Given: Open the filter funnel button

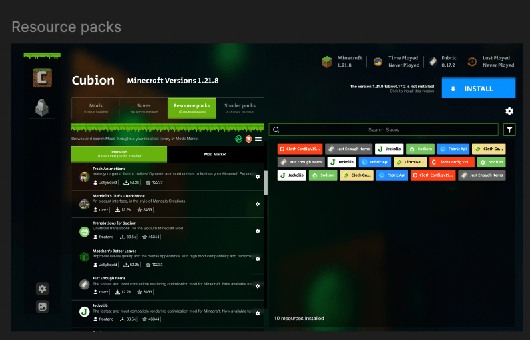Looking at the screenshot, I should click(509, 129).
